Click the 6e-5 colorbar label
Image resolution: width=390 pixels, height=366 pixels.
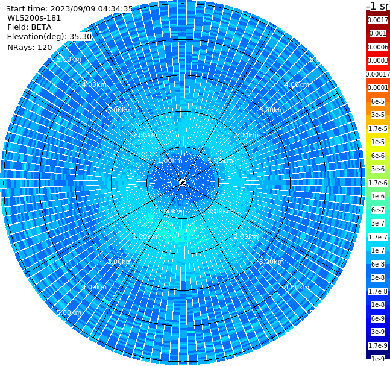click(378, 101)
